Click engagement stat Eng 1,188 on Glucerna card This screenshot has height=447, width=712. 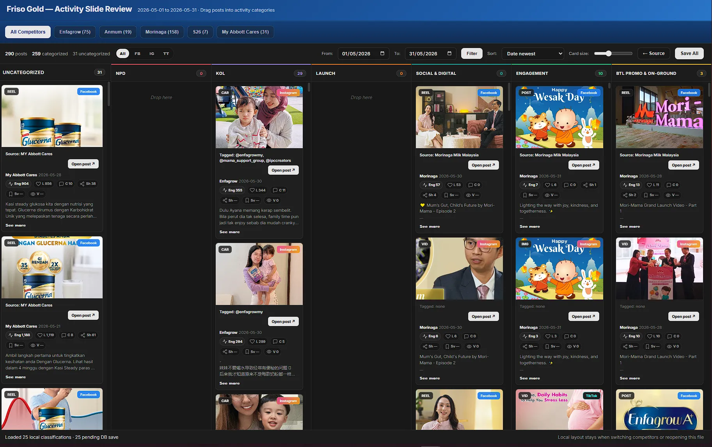pos(19,335)
